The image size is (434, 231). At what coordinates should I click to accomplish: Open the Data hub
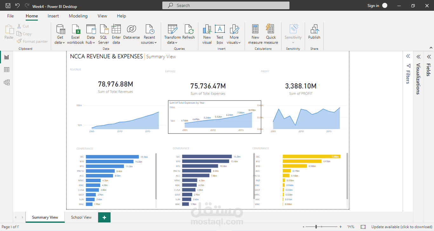(91, 34)
